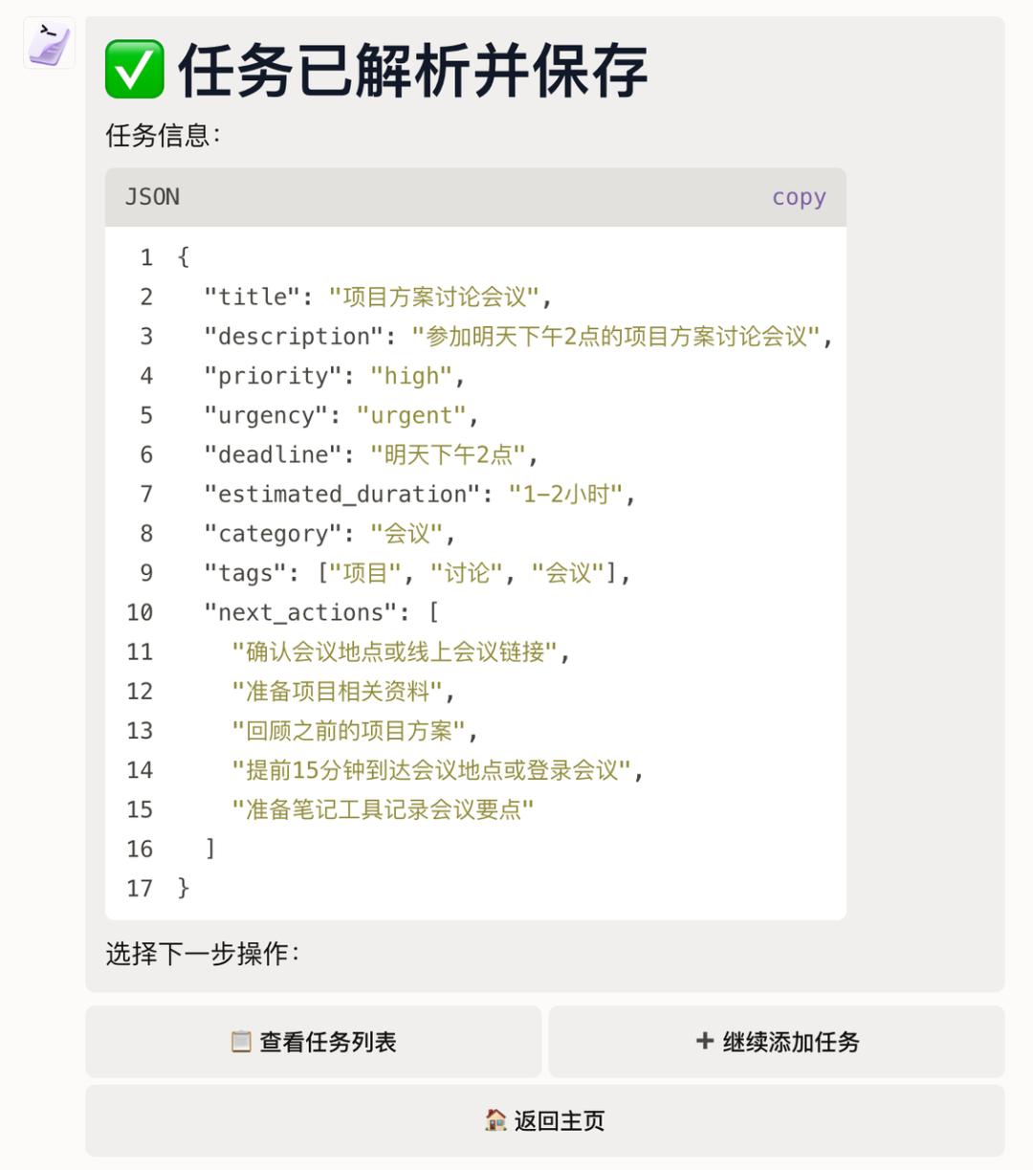The width and height of the screenshot is (1033, 1170).
Task: Click the priority value high in the JSON
Action: tap(415, 375)
